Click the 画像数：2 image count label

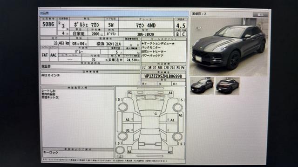[x=199, y=13]
